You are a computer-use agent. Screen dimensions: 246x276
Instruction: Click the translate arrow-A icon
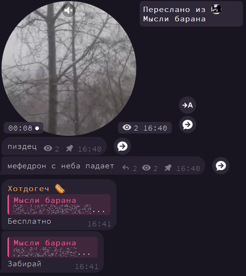[188, 105]
